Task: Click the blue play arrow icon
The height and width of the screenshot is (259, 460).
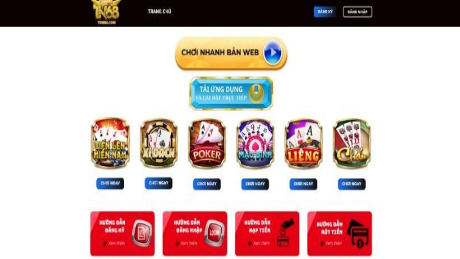Action: coord(273,53)
